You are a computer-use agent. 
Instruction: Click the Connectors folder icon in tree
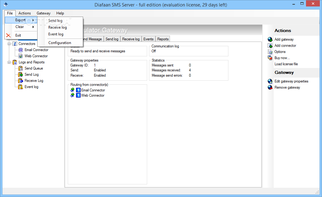coord(15,44)
